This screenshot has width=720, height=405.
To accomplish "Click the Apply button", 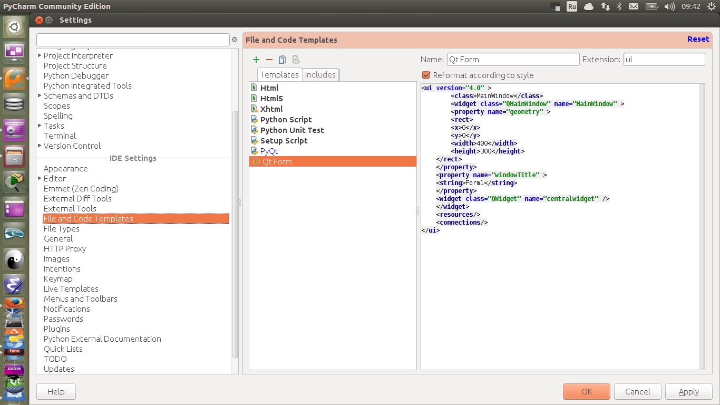I will click(688, 391).
